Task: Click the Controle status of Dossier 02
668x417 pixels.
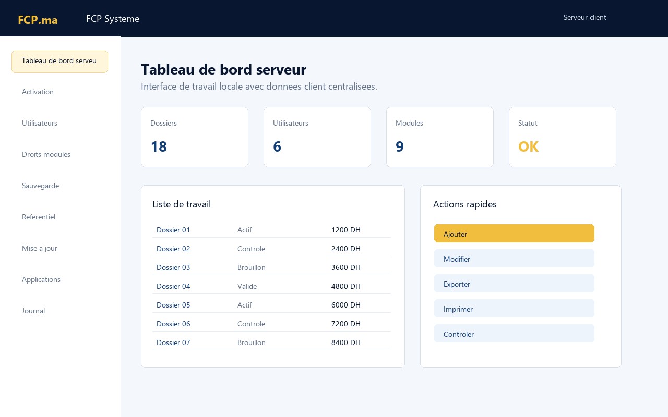Action: (x=251, y=249)
